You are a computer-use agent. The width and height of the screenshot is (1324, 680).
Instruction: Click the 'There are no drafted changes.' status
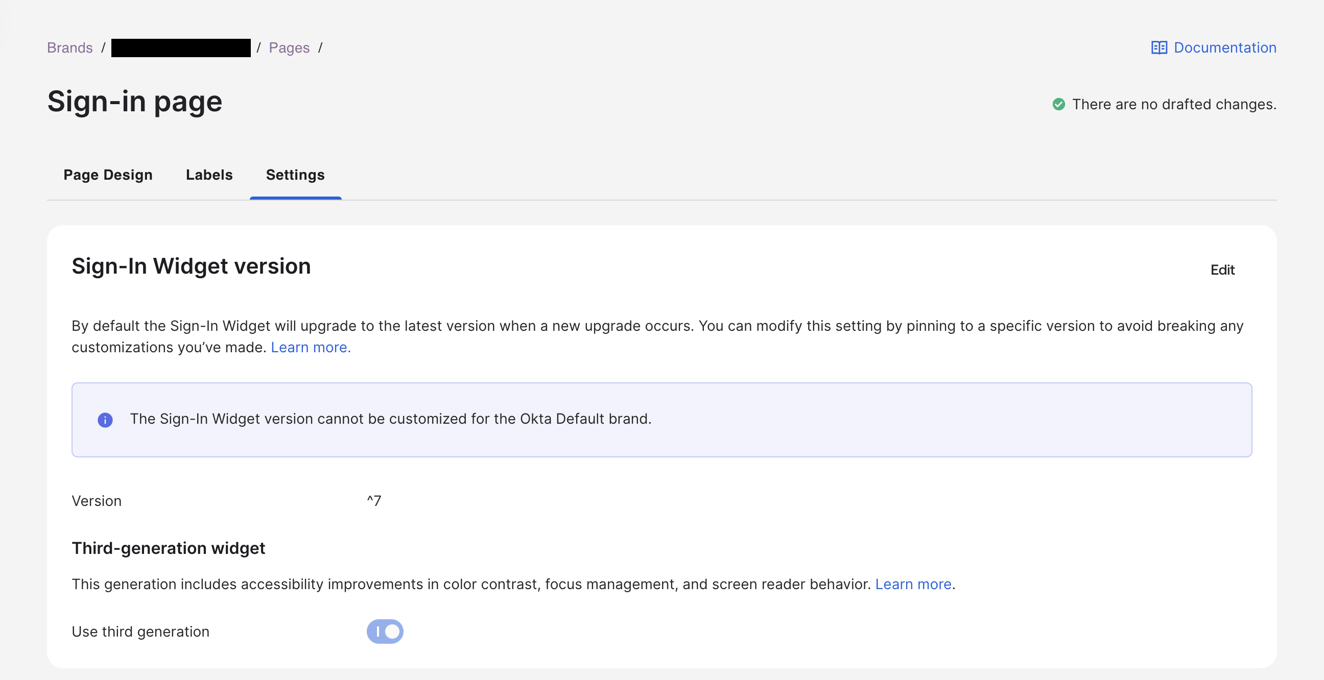point(1174,104)
